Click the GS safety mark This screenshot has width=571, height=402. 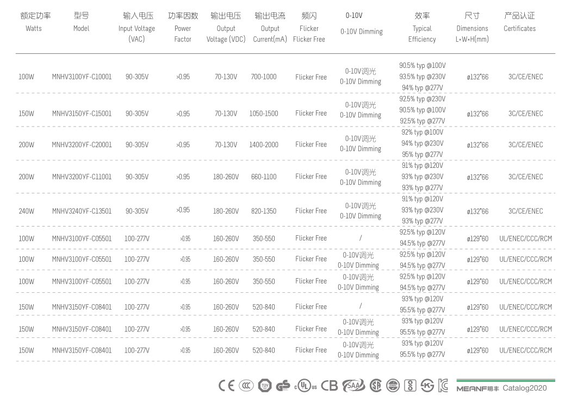click(x=283, y=386)
